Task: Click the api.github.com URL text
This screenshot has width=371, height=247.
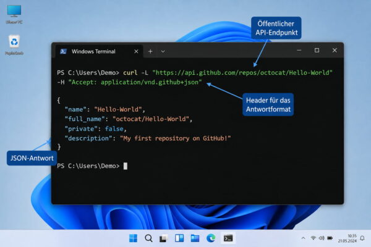Action: click(x=242, y=73)
